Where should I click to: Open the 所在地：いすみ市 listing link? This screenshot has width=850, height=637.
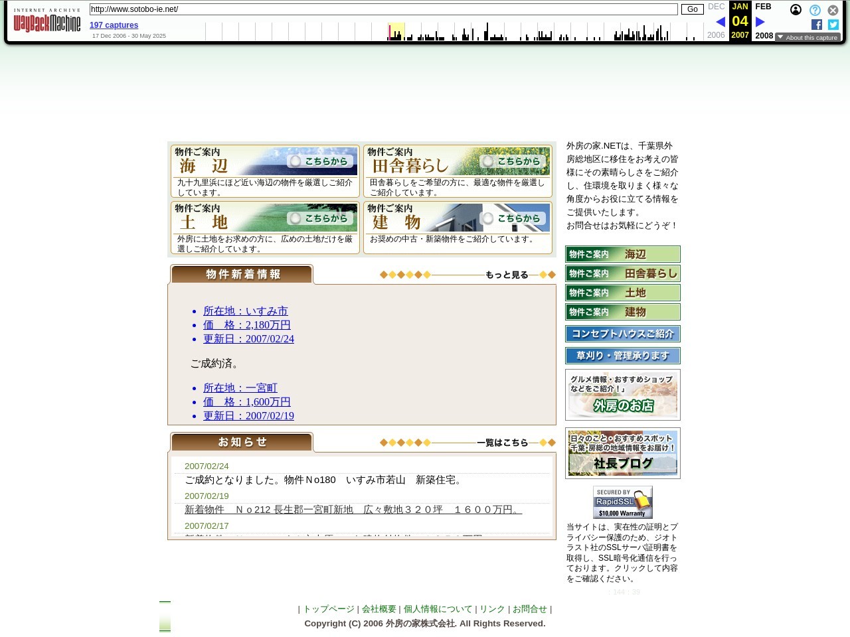point(245,311)
